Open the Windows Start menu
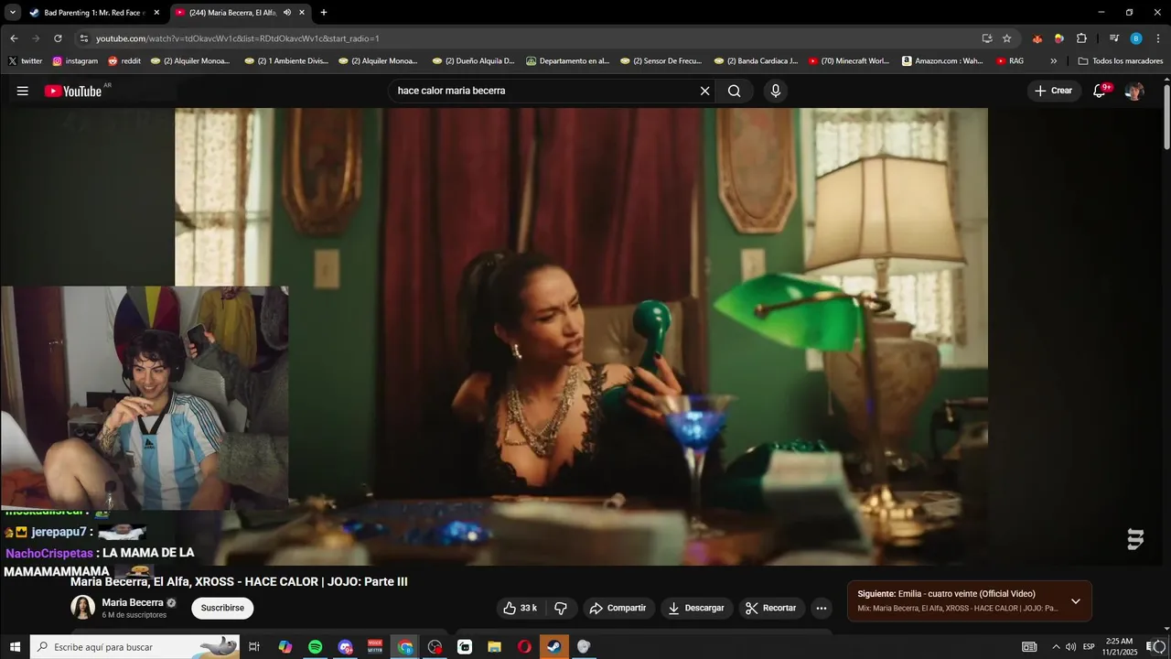This screenshot has height=659, width=1171. (15, 647)
